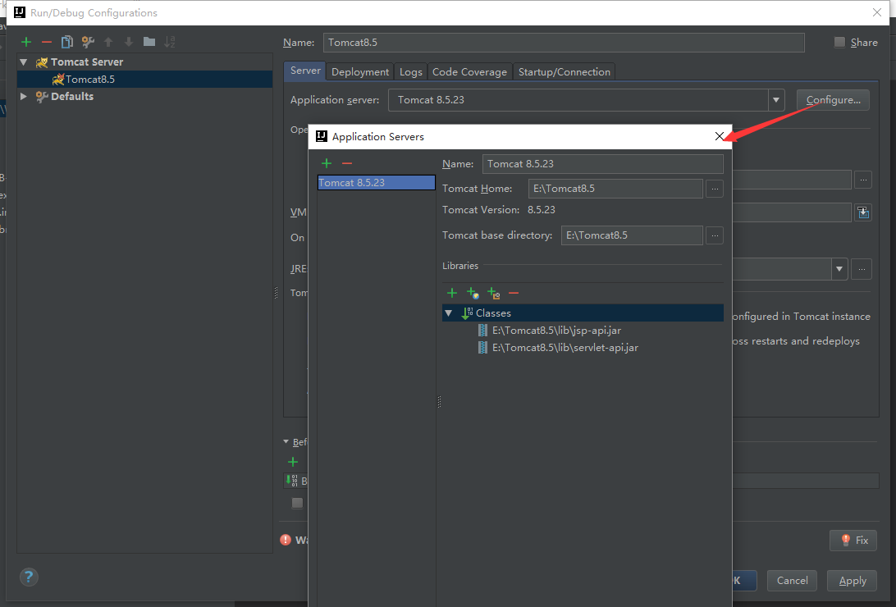Collapse the Before launch section
The image size is (896, 607).
coord(286,441)
